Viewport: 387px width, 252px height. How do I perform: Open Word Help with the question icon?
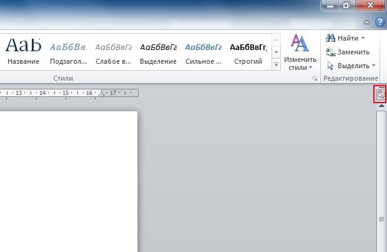tap(380, 23)
